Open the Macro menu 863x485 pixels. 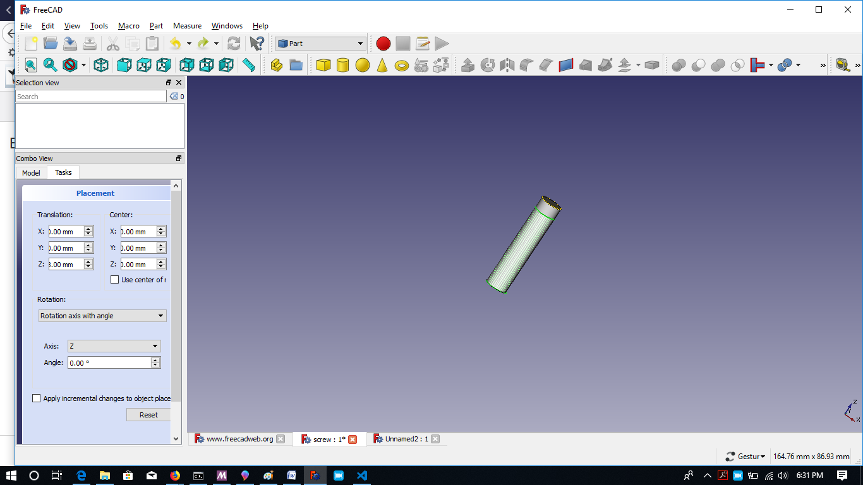pyautogui.click(x=129, y=26)
